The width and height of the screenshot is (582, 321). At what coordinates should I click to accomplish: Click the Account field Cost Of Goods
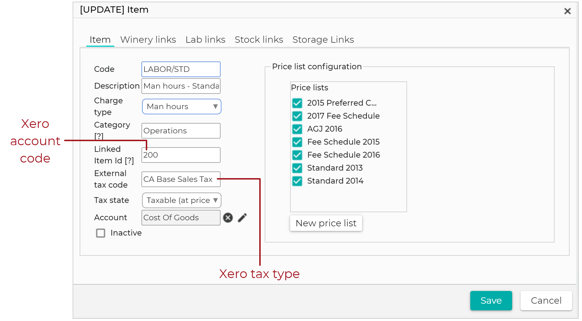(x=181, y=218)
